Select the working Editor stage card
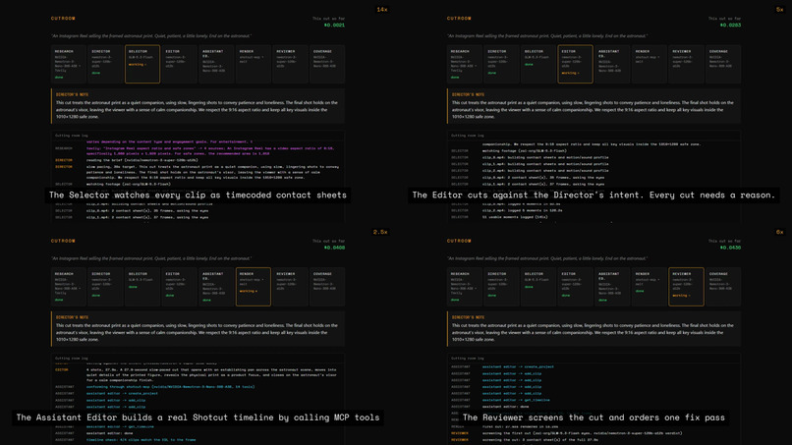Viewport: 792px width, 445px height. pyautogui.click(x=575, y=64)
